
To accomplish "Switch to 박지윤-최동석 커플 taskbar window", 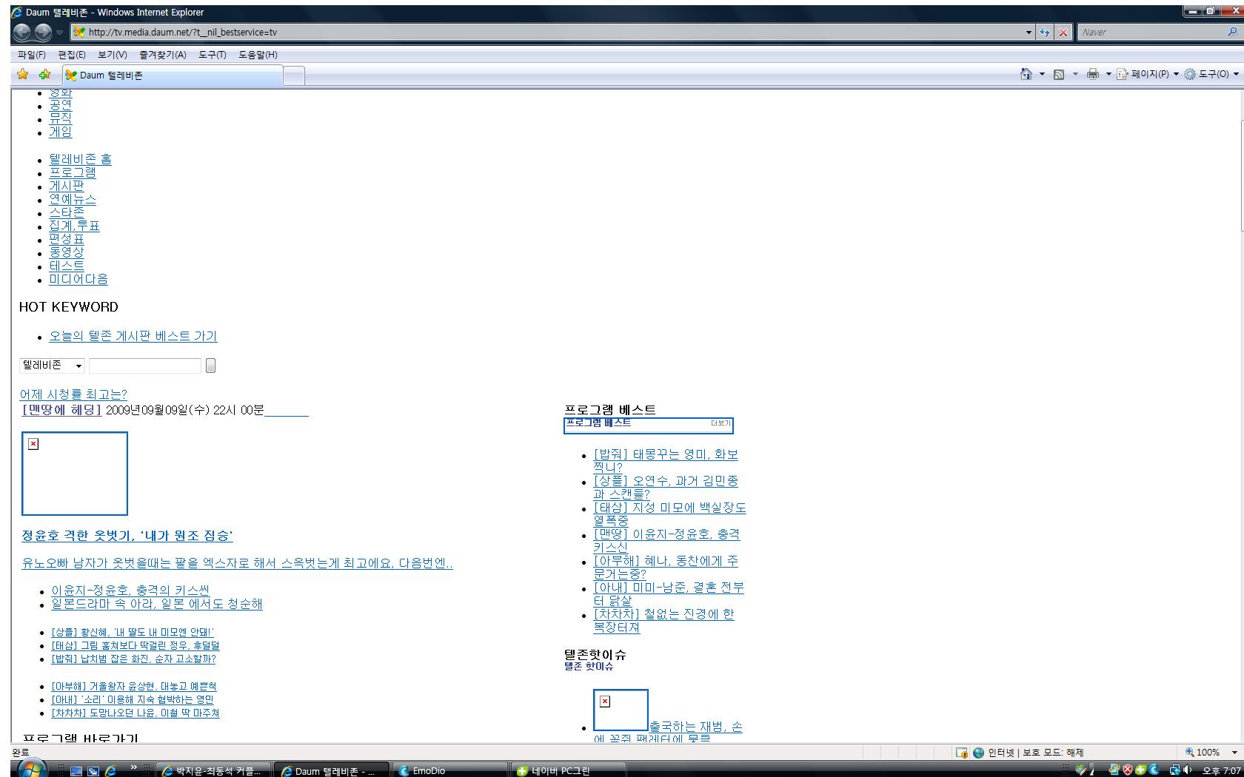I will click(213, 770).
